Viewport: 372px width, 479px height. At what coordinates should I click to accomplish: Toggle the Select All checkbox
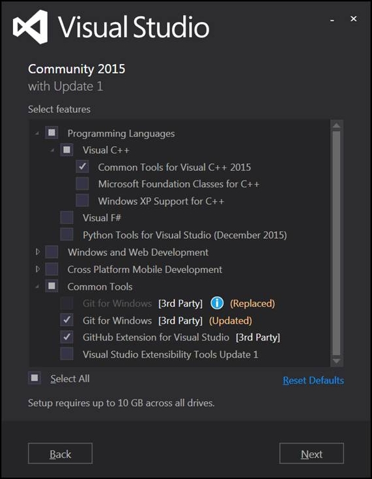(x=35, y=379)
